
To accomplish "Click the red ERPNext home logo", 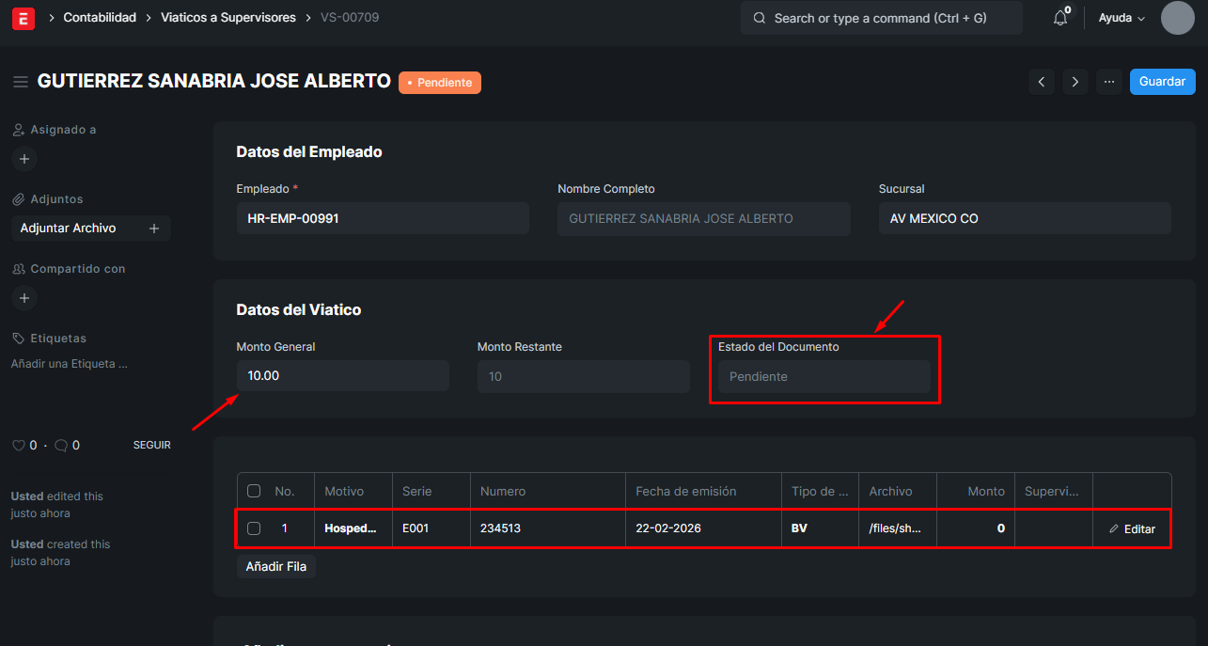I will [24, 18].
